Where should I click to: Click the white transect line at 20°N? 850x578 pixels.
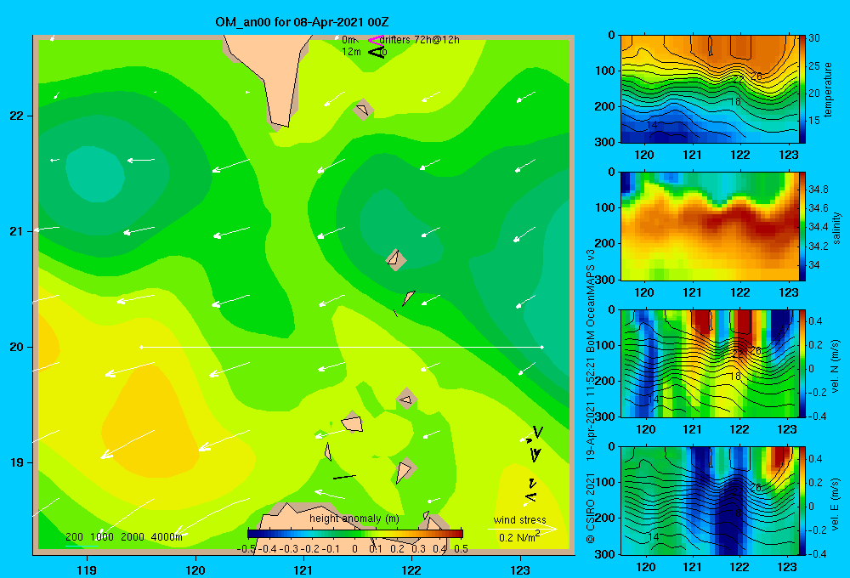point(342,347)
